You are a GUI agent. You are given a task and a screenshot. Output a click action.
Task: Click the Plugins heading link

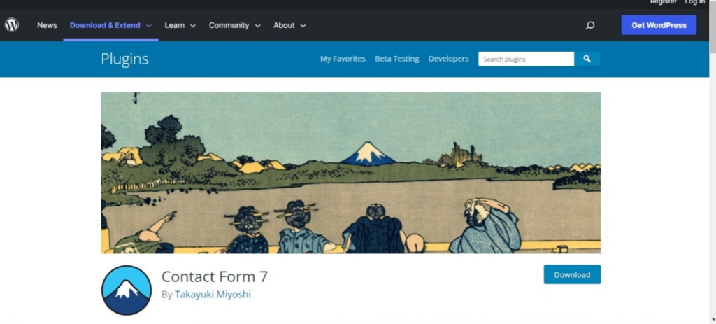[x=124, y=59]
